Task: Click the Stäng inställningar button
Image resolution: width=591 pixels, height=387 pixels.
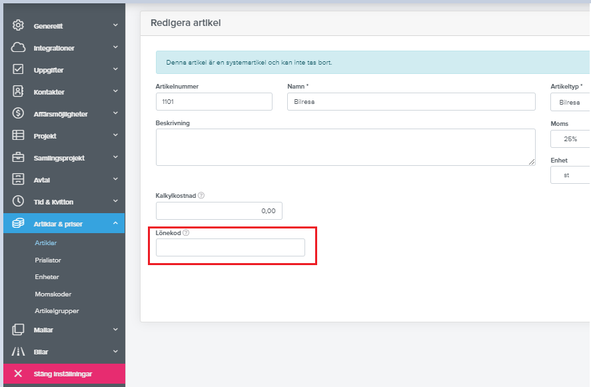Action: pos(63,374)
